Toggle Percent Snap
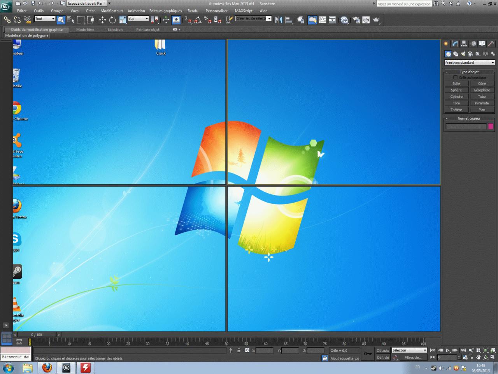 (x=208, y=20)
